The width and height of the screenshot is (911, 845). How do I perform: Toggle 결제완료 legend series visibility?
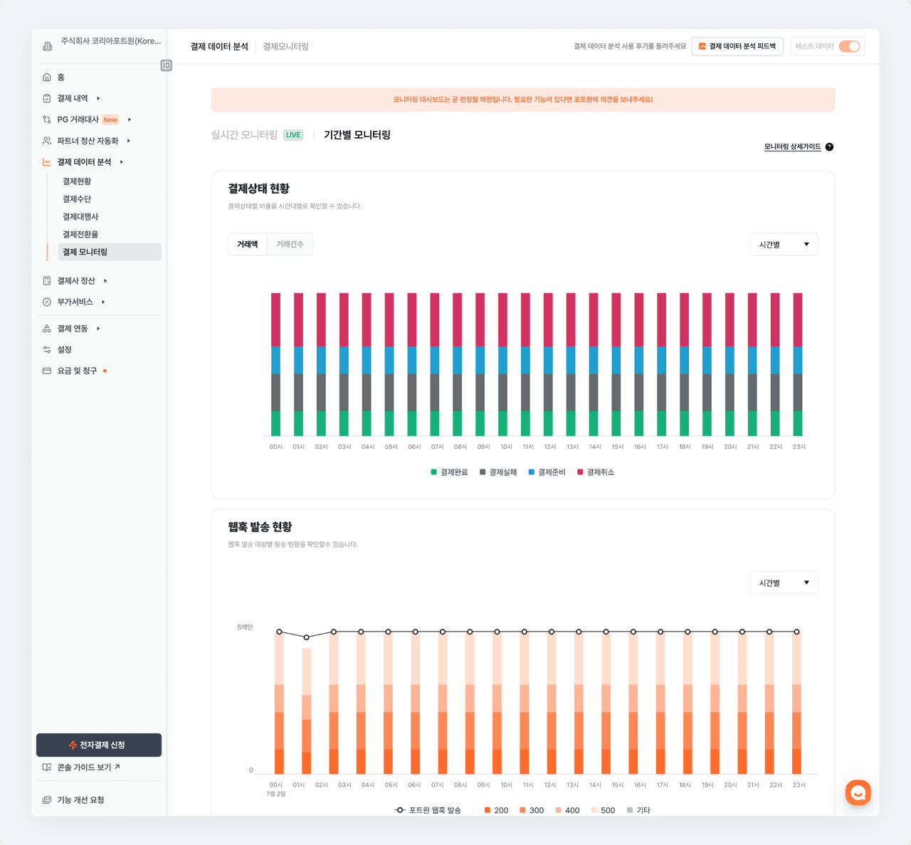pos(449,472)
